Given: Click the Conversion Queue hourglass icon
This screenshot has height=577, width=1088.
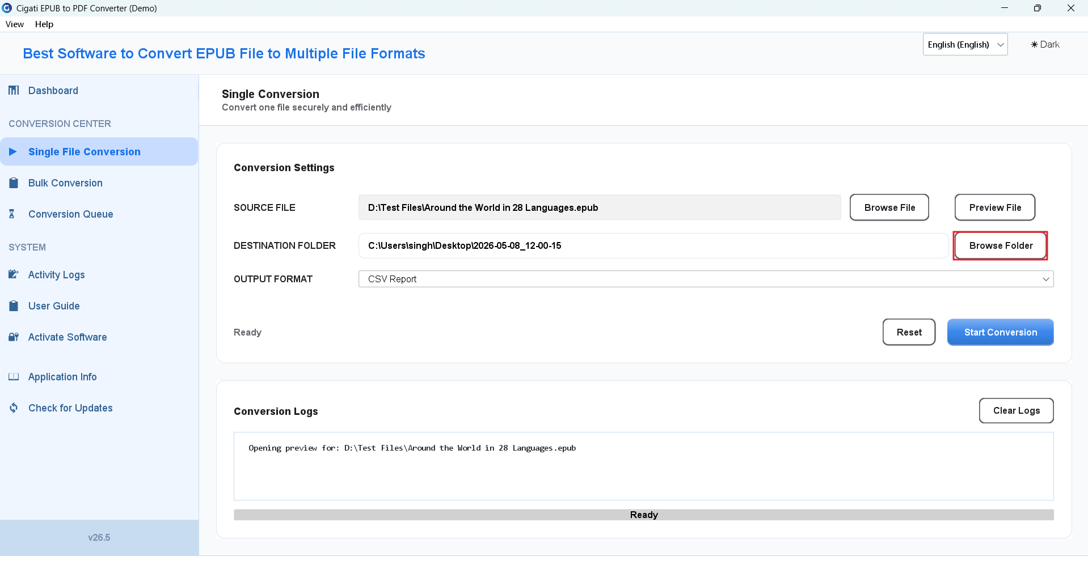Looking at the screenshot, I should coord(12,214).
